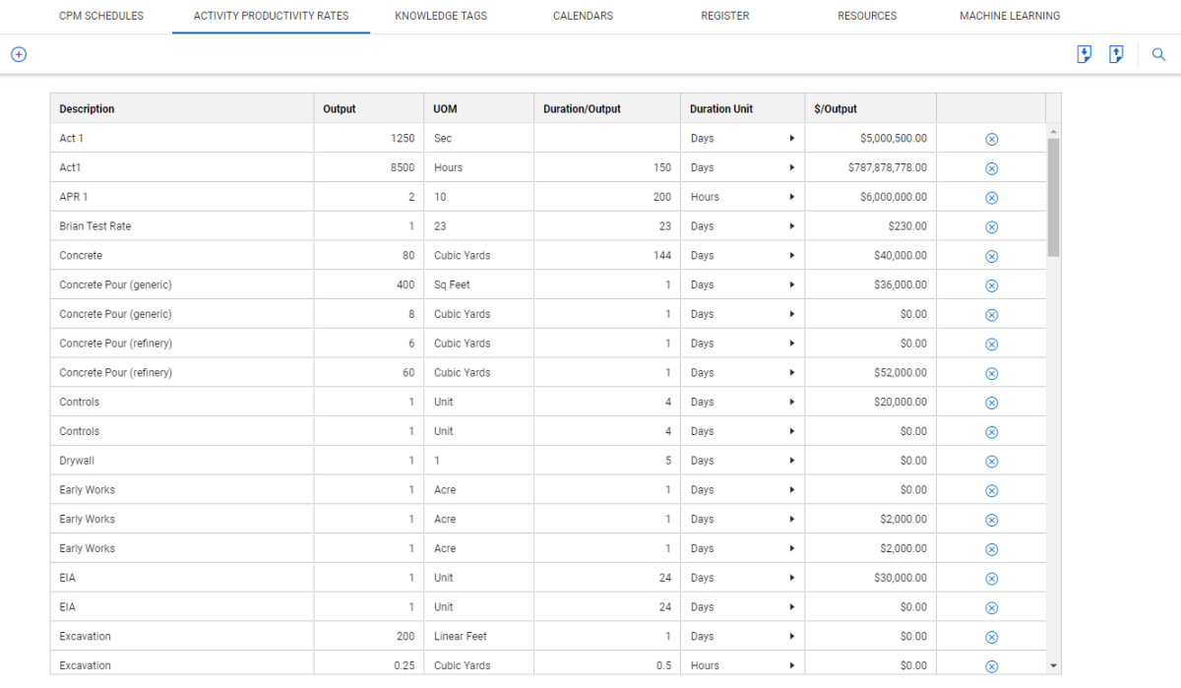Delete the Act 1 row
Viewport: 1181px width, 688px height.
tap(991, 139)
